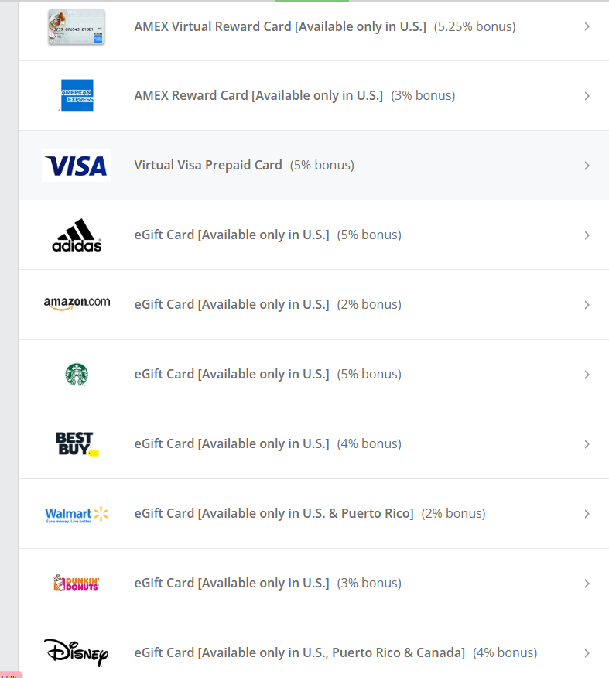Choose Virtual Visa Prepaid Card text

coord(208,166)
